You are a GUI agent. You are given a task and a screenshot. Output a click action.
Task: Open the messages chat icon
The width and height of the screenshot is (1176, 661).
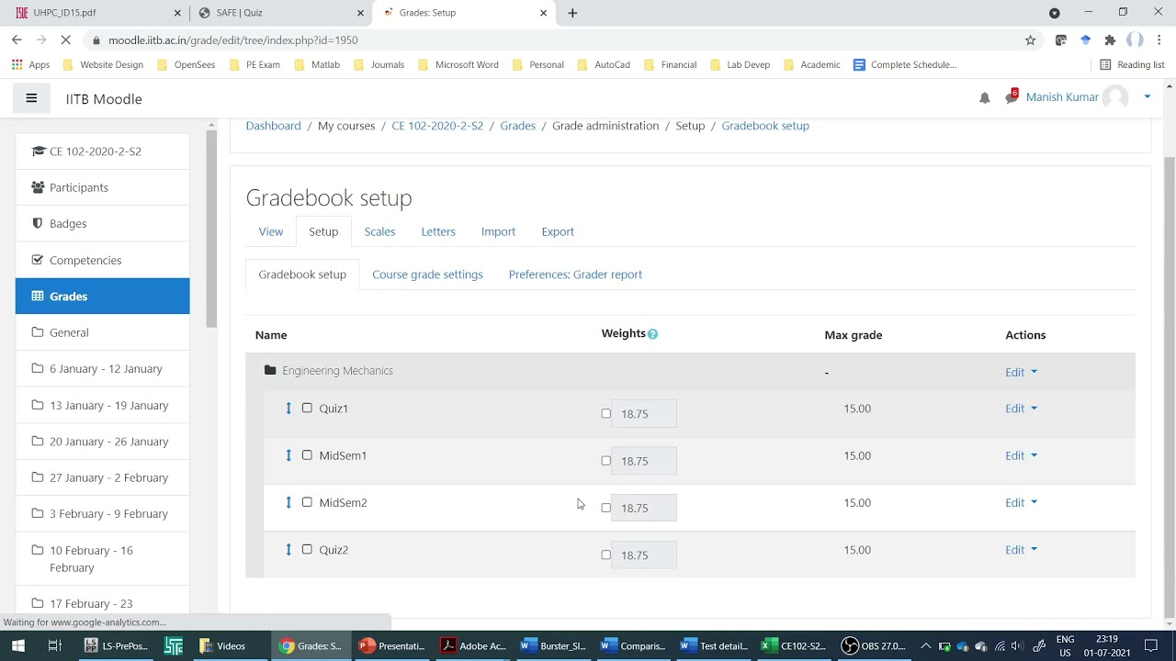(x=1012, y=97)
